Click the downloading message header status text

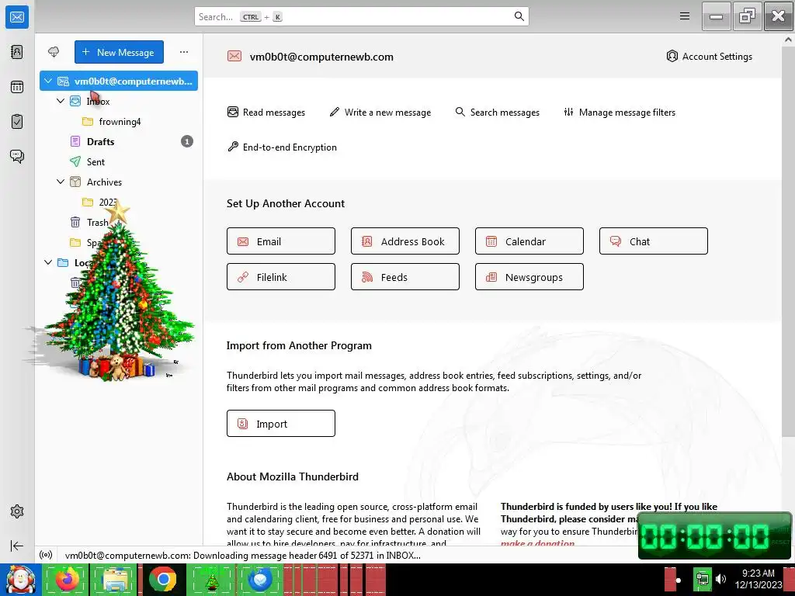[243, 555]
